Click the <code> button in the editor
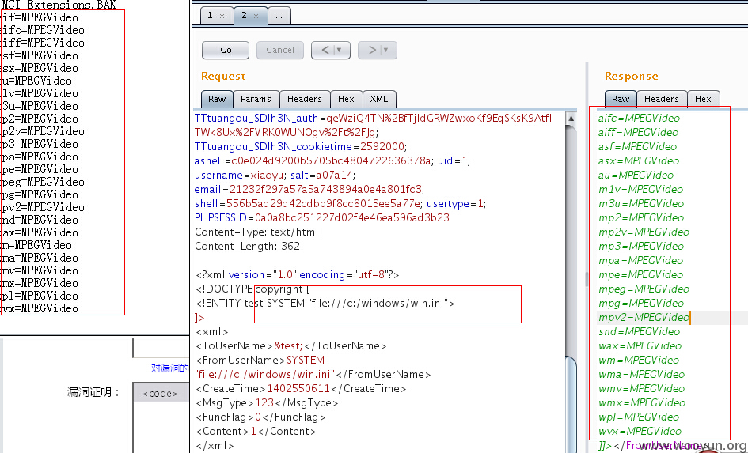The height and width of the screenshot is (453, 748). (x=160, y=393)
